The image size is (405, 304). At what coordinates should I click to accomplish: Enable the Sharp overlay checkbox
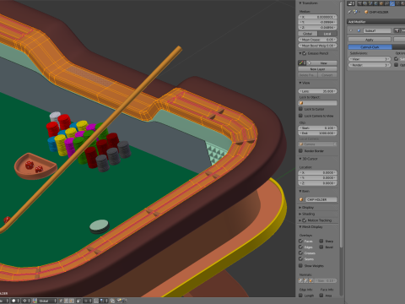[x=321, y=241]
